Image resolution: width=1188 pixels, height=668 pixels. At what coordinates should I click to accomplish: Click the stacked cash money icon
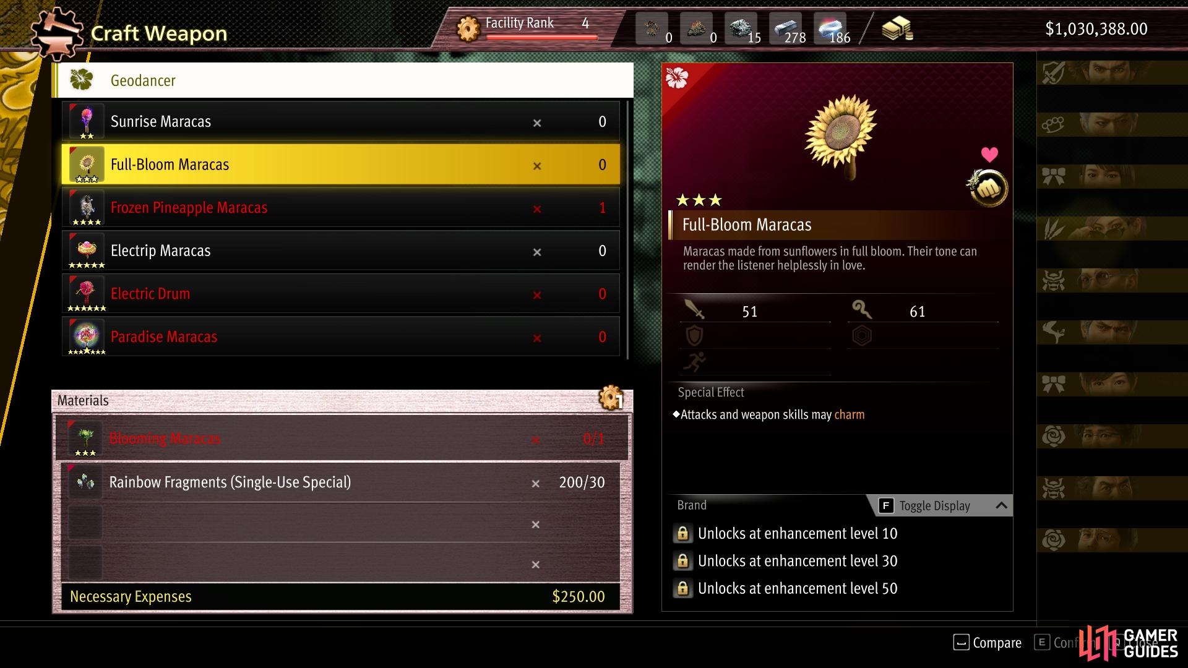[x=897, y=28]
